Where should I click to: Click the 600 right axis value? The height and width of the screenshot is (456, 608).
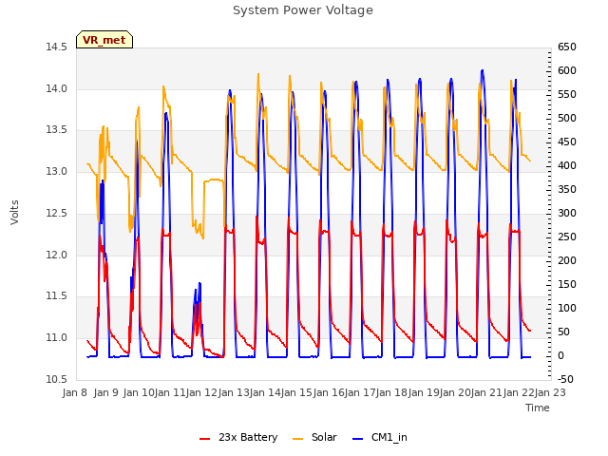pyautogui.click(x=567, y=71)
